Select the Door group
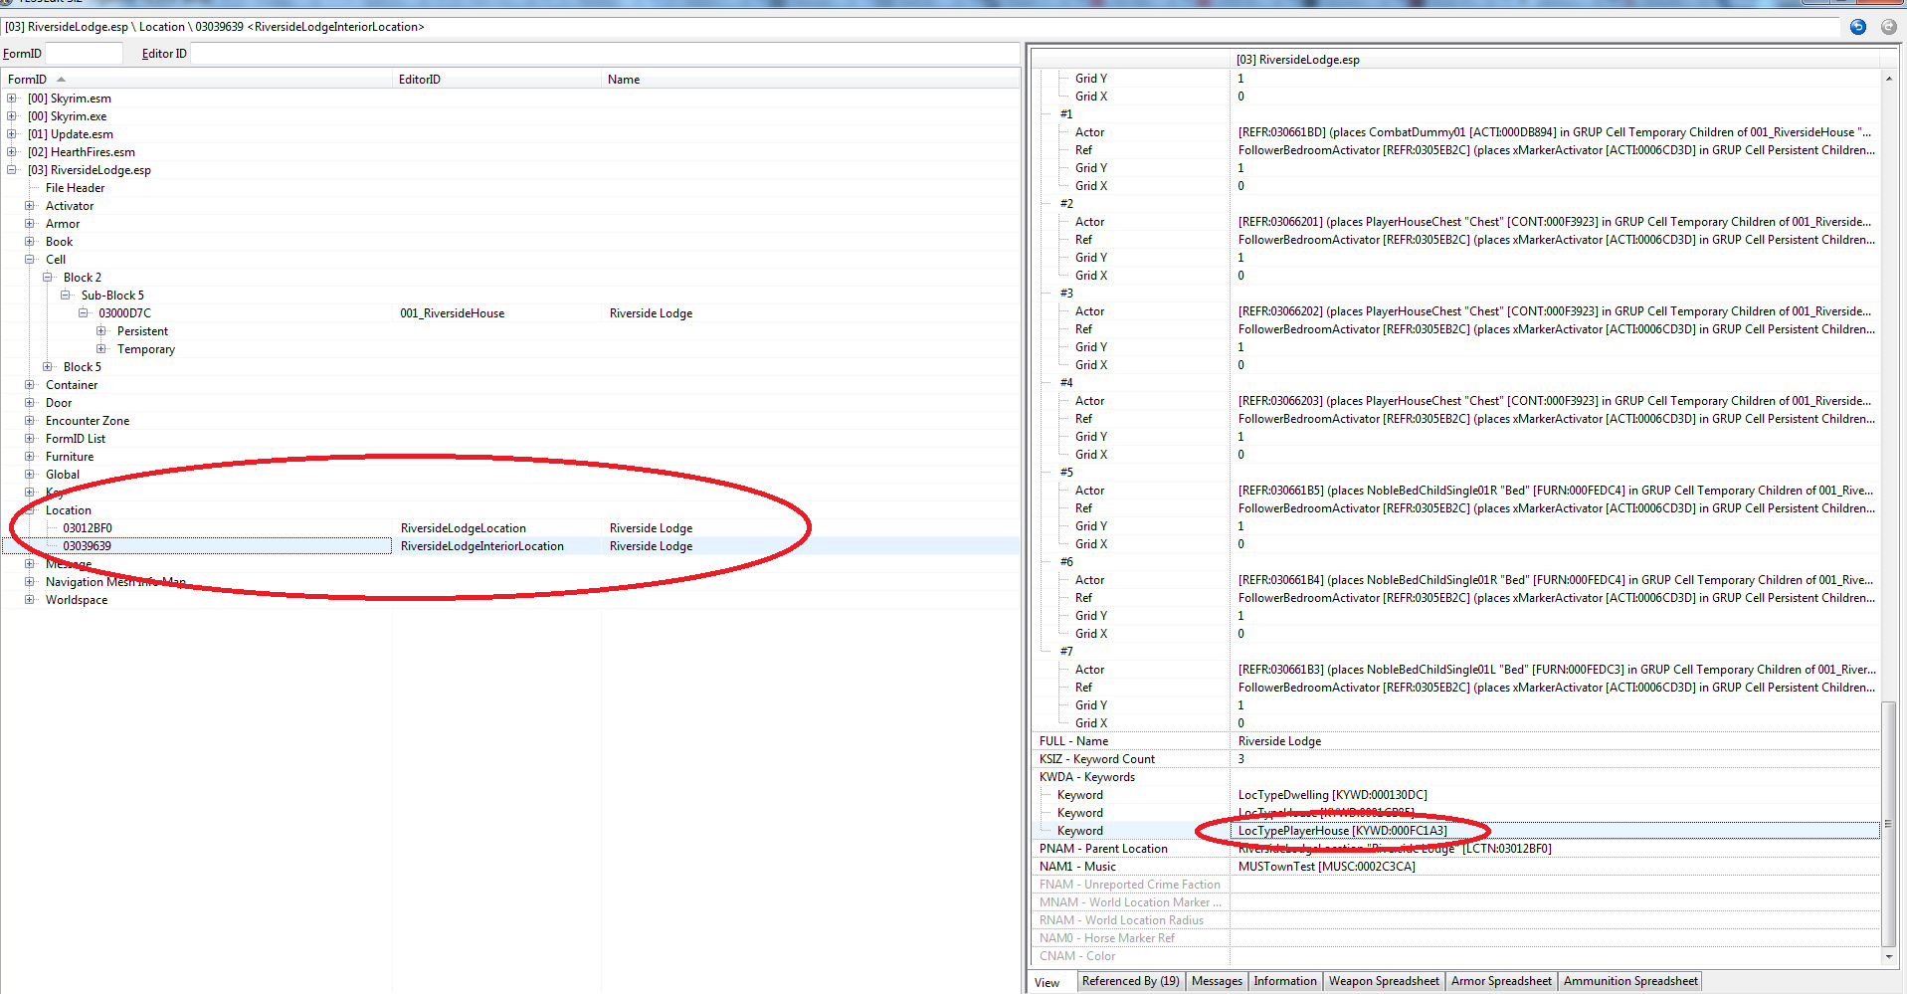The image size is (1907, 994). 59,403
